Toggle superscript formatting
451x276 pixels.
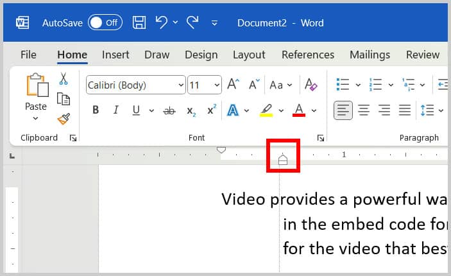212,110
